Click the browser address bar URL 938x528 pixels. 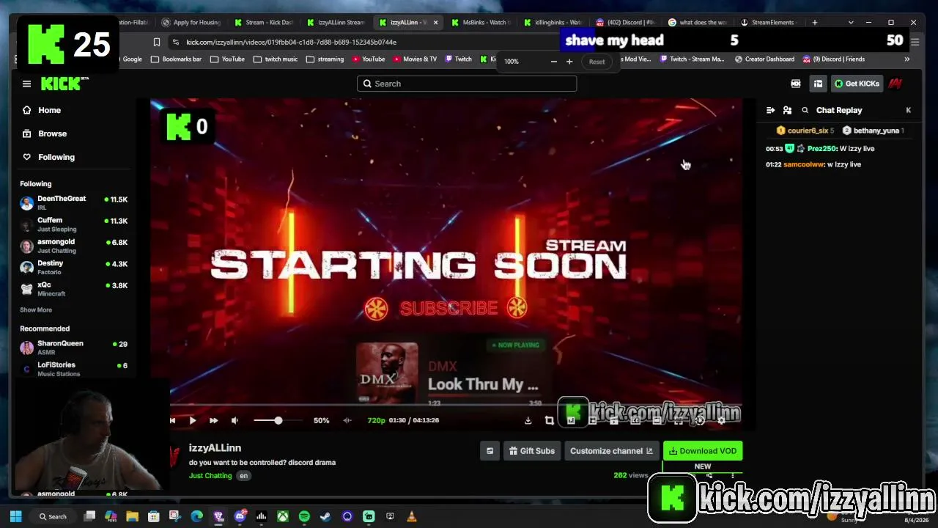(x=291, y=43)
